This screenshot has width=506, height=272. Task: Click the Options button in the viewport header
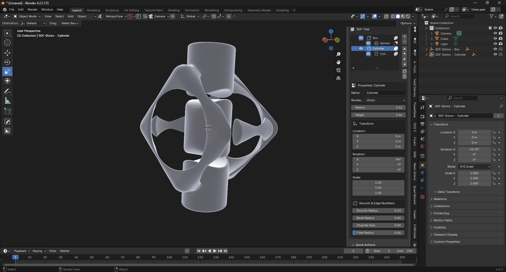(x=407, y=23)
